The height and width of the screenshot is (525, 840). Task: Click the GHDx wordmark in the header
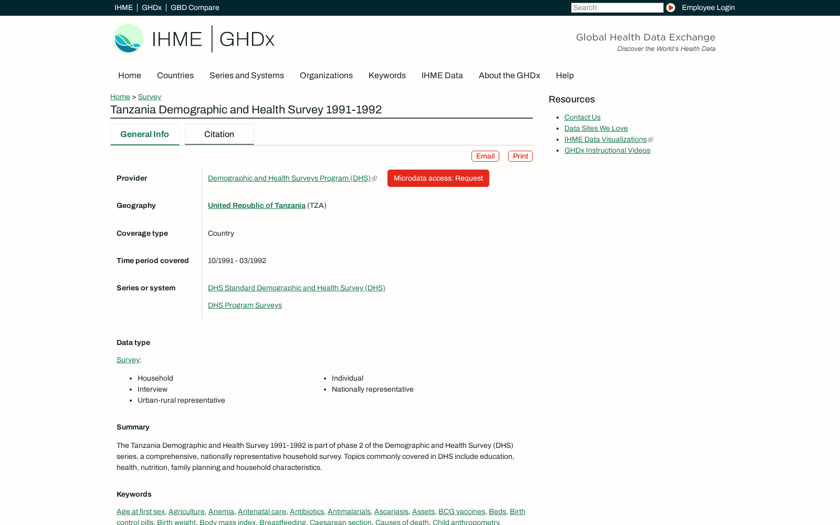(x=247, y=39)
